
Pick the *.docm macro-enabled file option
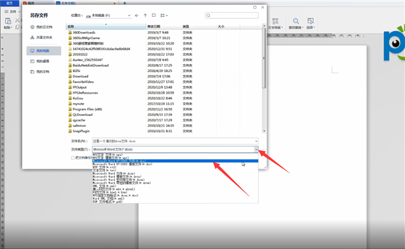(x=175, y=179)
